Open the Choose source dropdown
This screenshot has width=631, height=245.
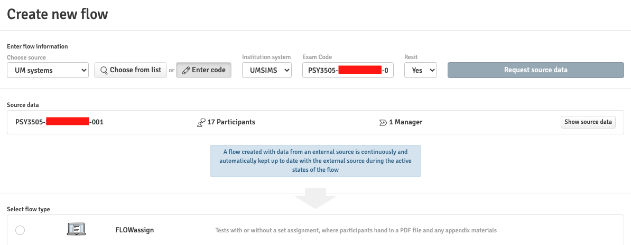48,70
